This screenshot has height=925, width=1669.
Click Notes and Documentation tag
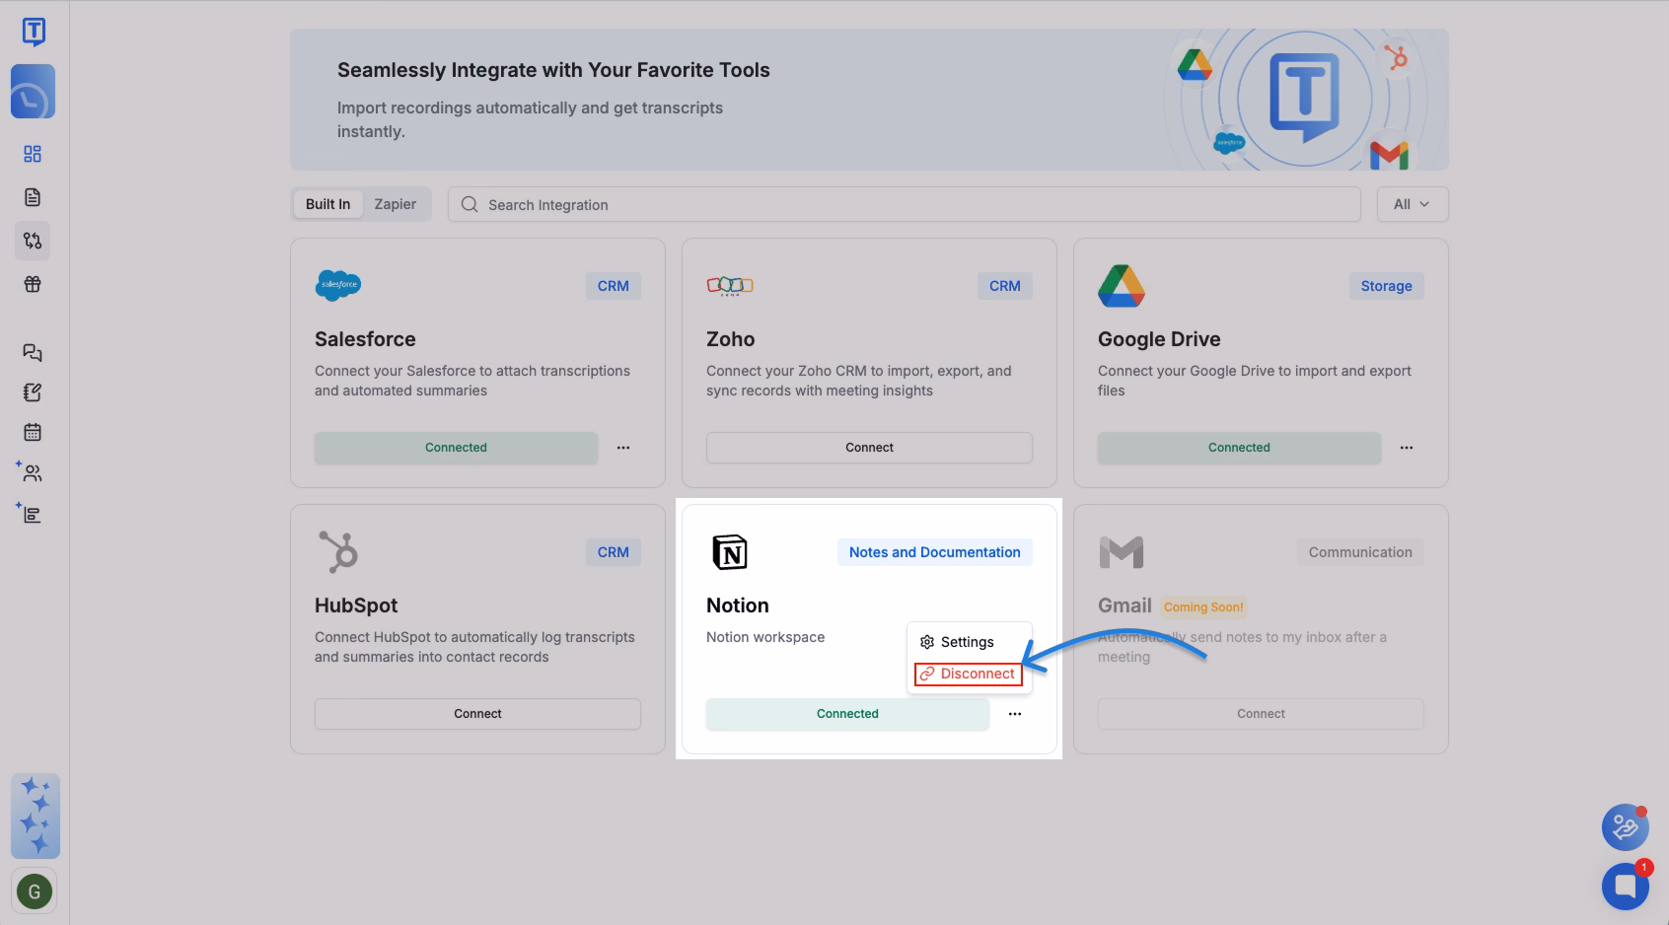[935, 552]
